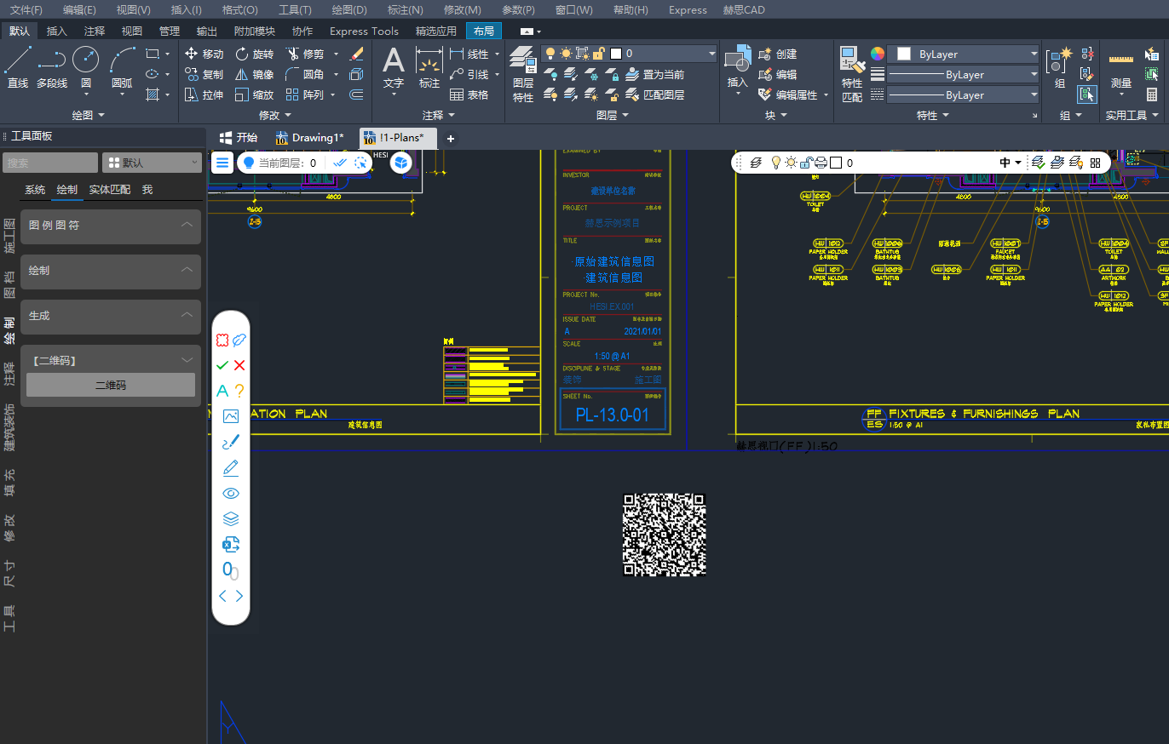Image resolution: width=1169 pixels, height=744 pixels.
Task: Click 特性匹配 match properties tool
Action: tap(851, 74)
